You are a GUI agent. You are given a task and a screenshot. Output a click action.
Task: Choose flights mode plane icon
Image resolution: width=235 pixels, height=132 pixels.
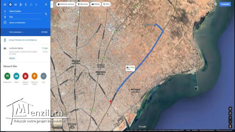(x=36, y=5)
